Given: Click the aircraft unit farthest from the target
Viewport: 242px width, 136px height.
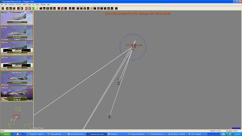Looking at the screenshot, I should [109, 116].
